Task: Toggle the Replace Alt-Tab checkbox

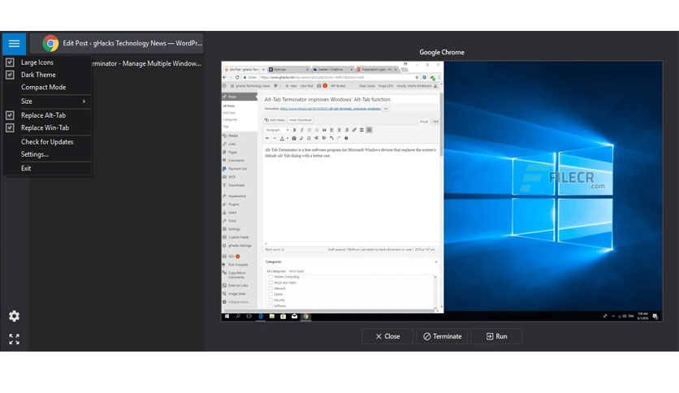Action: [x=10, y=115]
